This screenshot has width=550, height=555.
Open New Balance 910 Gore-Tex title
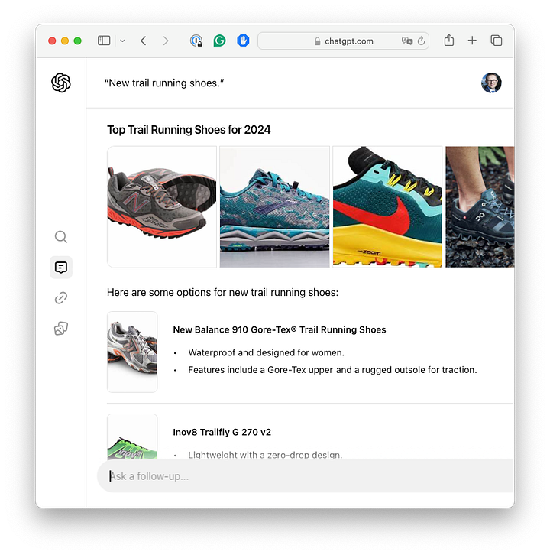point(280,329)
